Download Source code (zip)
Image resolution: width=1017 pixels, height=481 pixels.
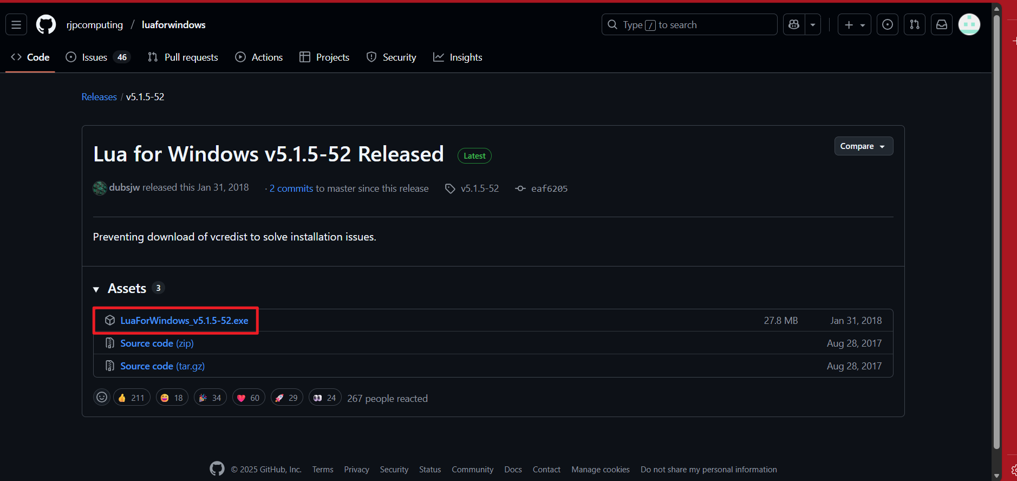coord(157,343)
